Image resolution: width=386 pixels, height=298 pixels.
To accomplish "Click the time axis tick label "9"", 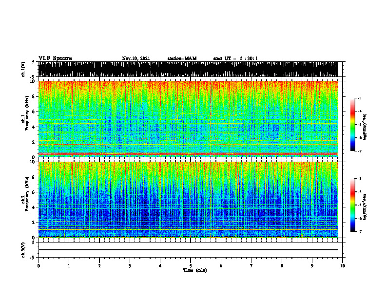I will pos(312,266).
